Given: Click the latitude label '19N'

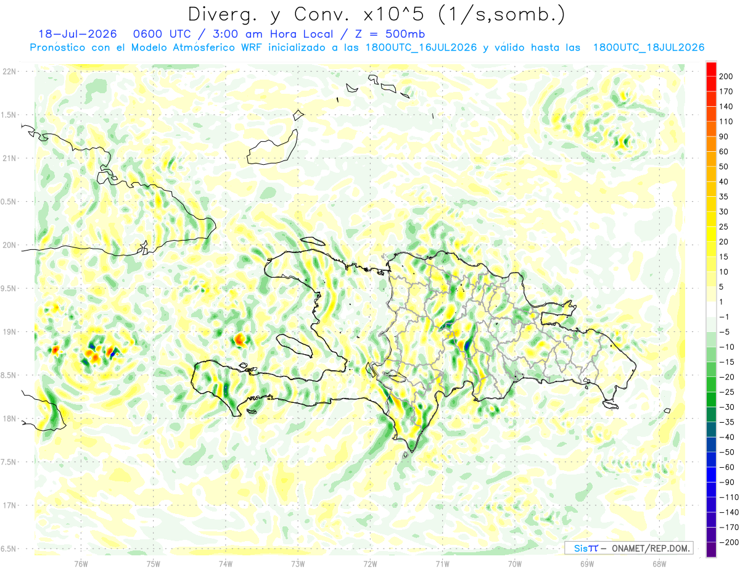Looking at the screenshot, I should [x=9, y=332].
